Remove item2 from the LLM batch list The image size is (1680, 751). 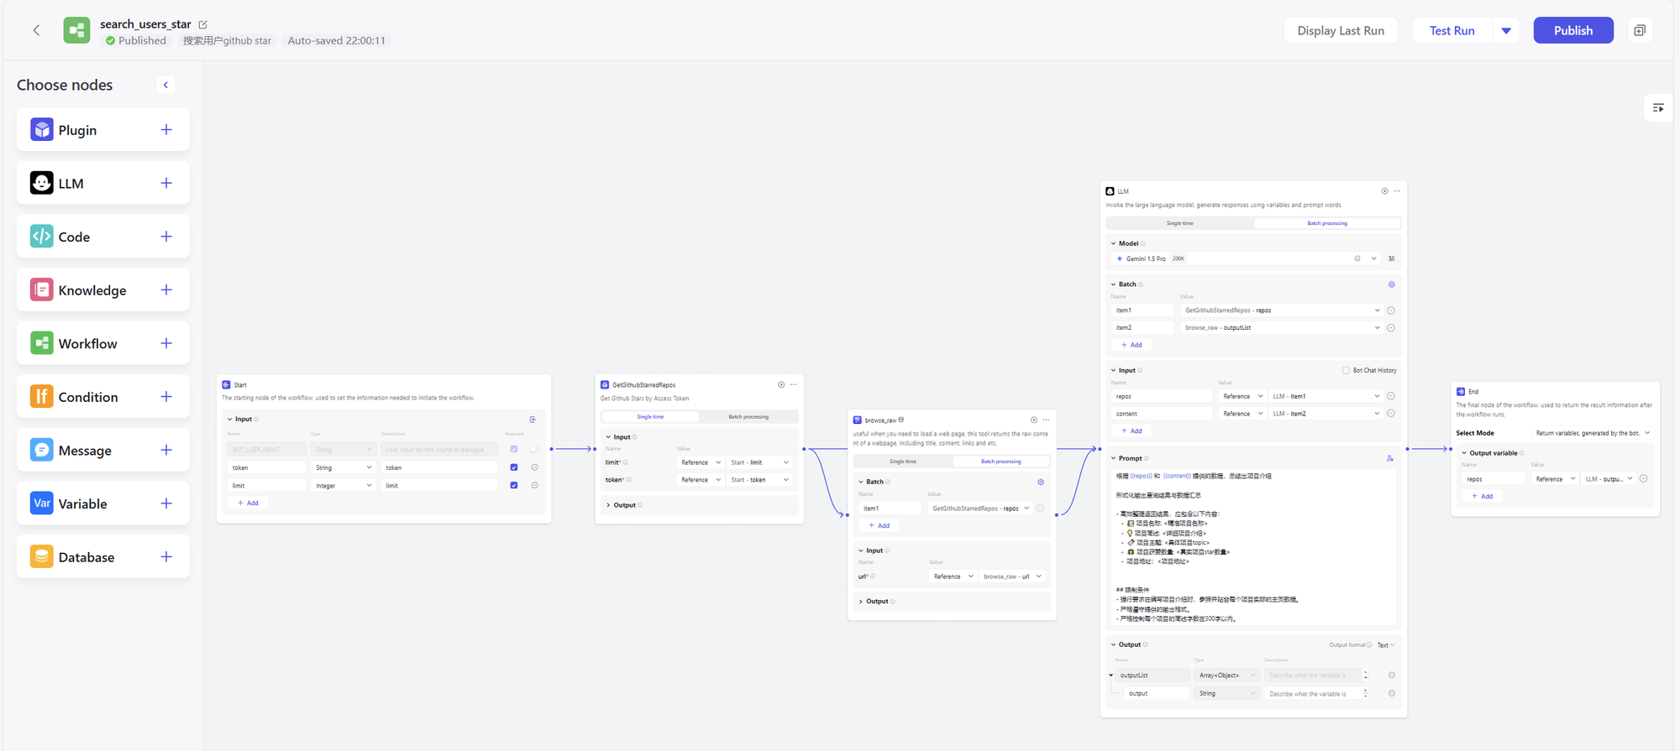1391,328
